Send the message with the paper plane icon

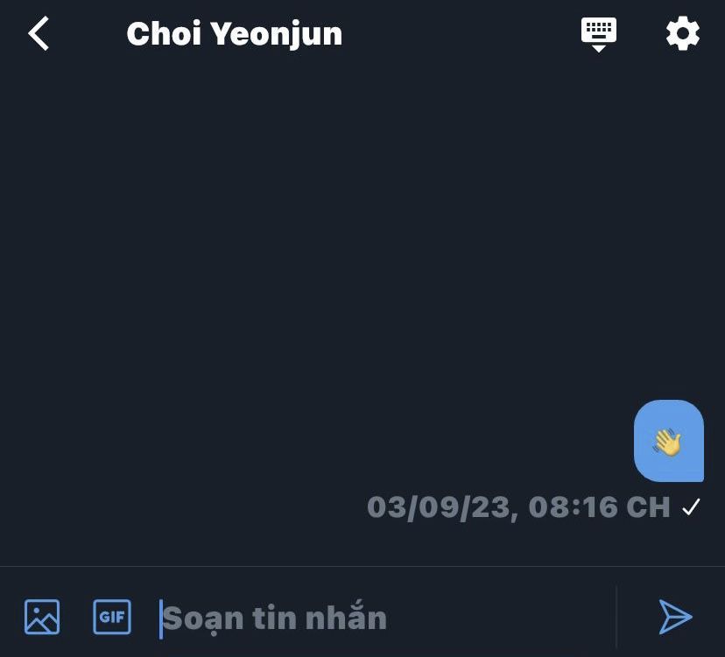click(x=675, y=617)
